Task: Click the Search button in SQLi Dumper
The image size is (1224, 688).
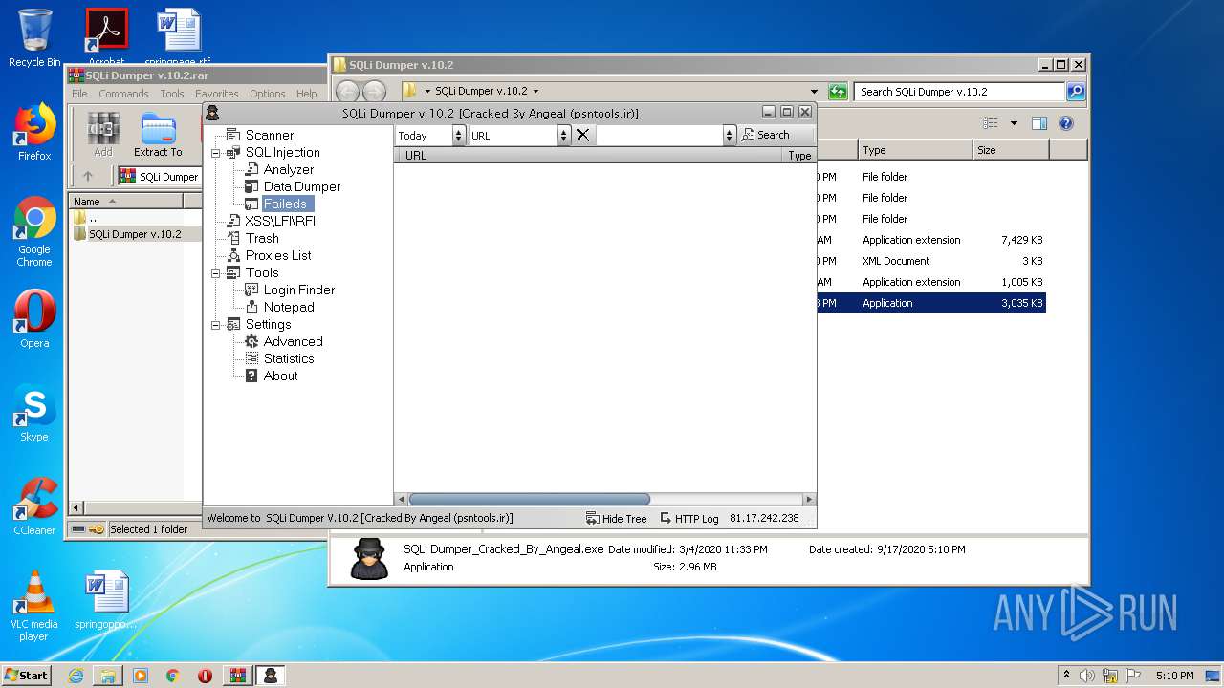Action: [766, 135]
